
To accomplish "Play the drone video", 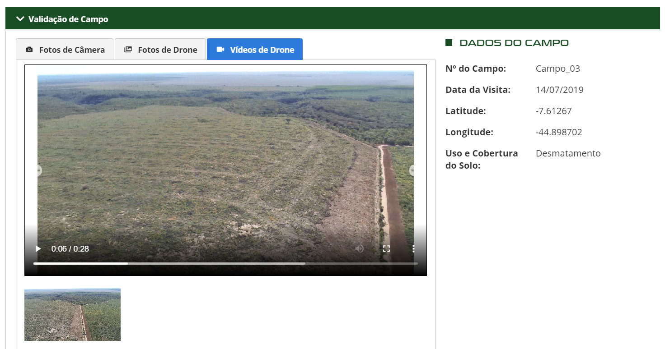I will (38, 248).
